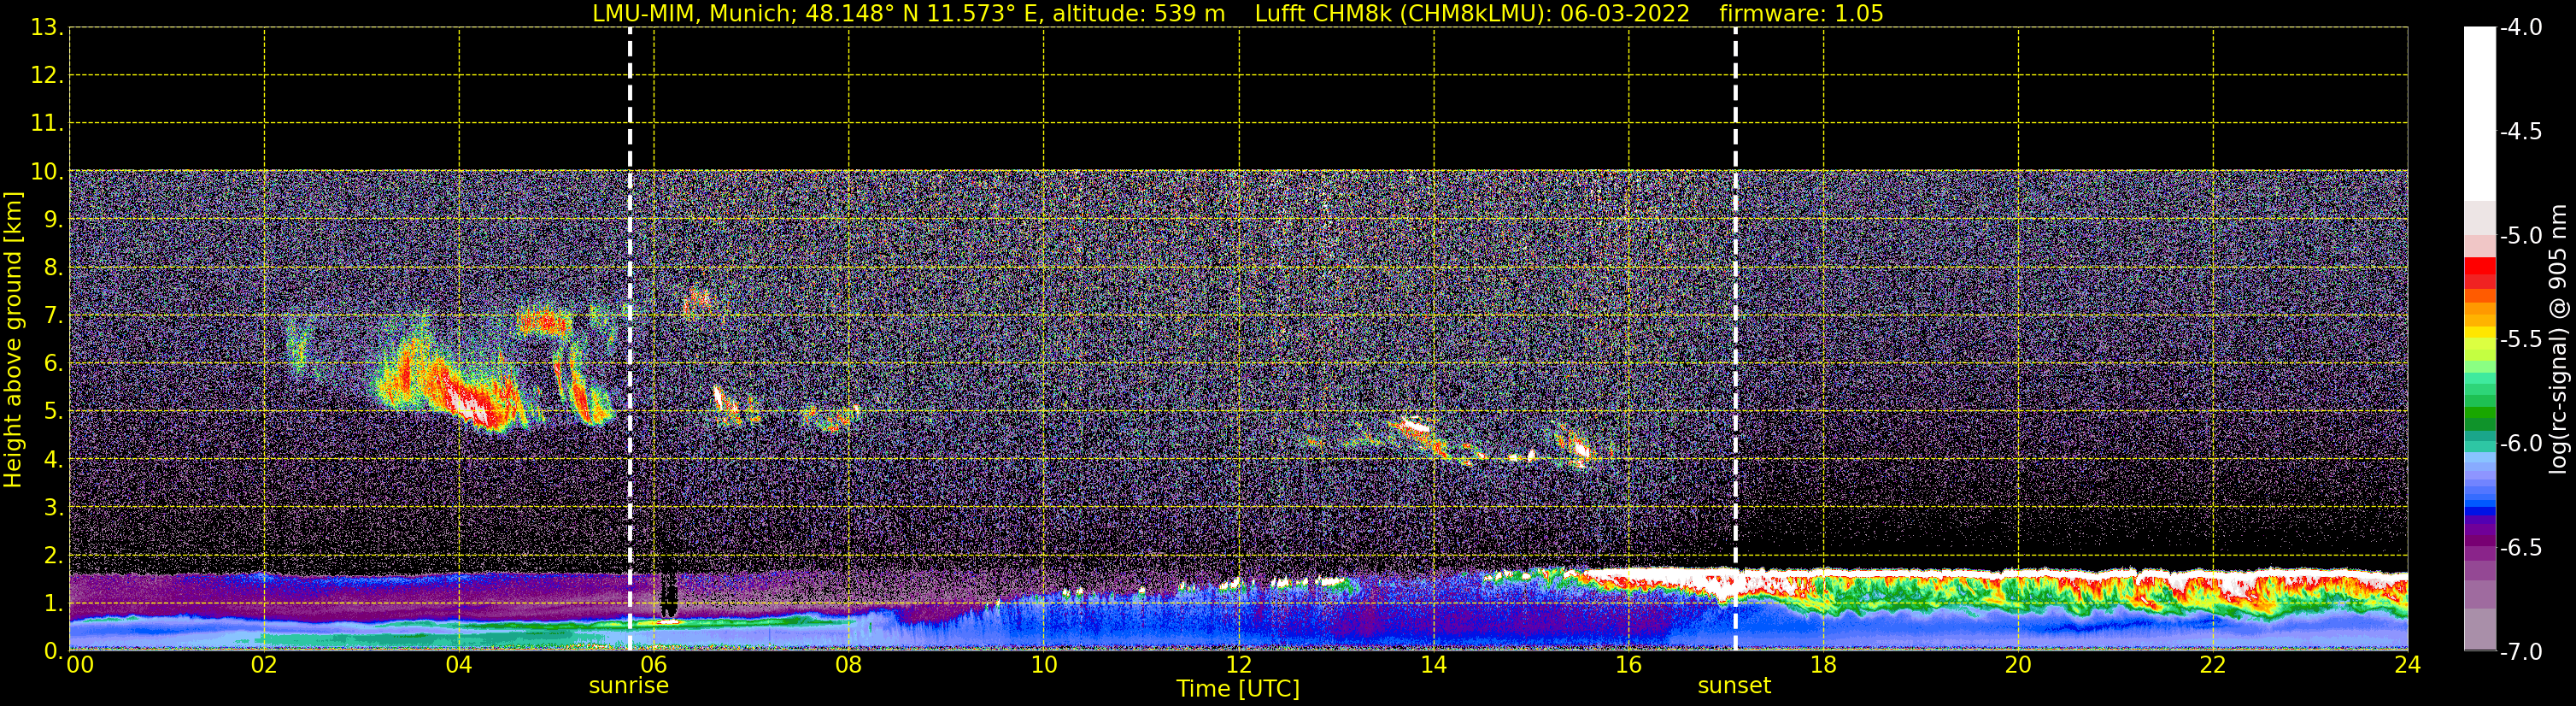
Task: Click the plot title text 'LMU-MIM, Munich'
Action: click(691, 14)
